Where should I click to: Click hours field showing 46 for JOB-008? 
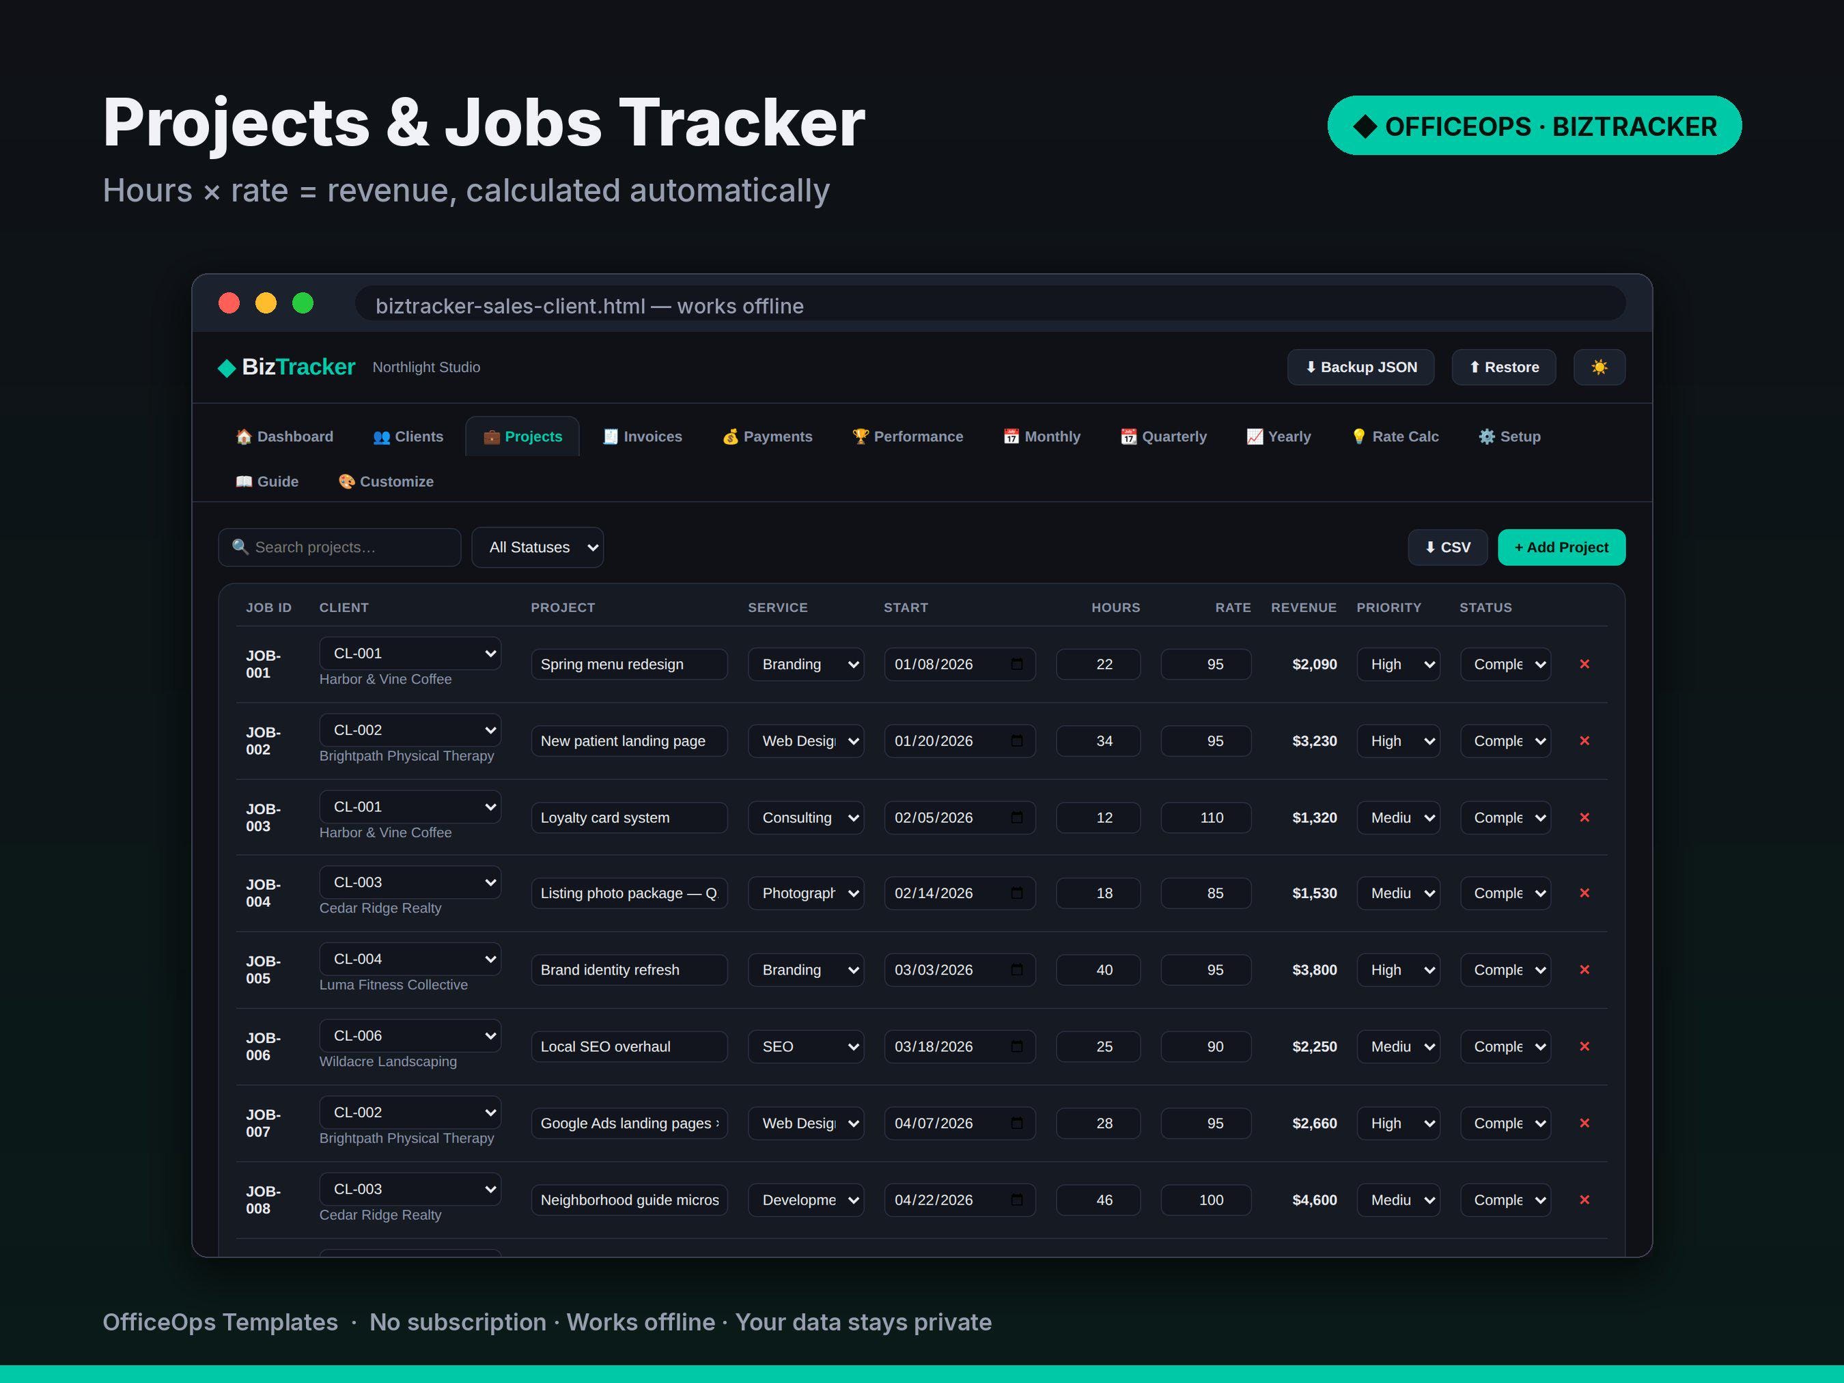click(x=1098, y=1199)
